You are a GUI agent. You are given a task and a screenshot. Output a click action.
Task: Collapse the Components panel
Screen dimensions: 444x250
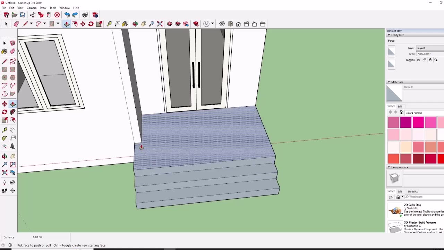pyautogui.click(x=389, y=167)
